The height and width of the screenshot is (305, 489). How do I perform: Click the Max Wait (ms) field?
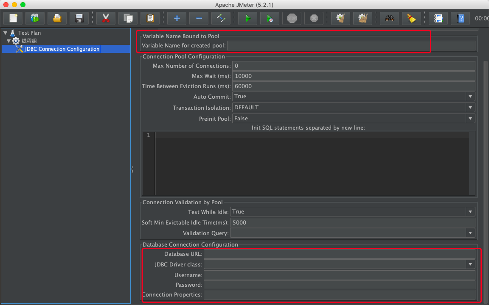coord(354,76)
